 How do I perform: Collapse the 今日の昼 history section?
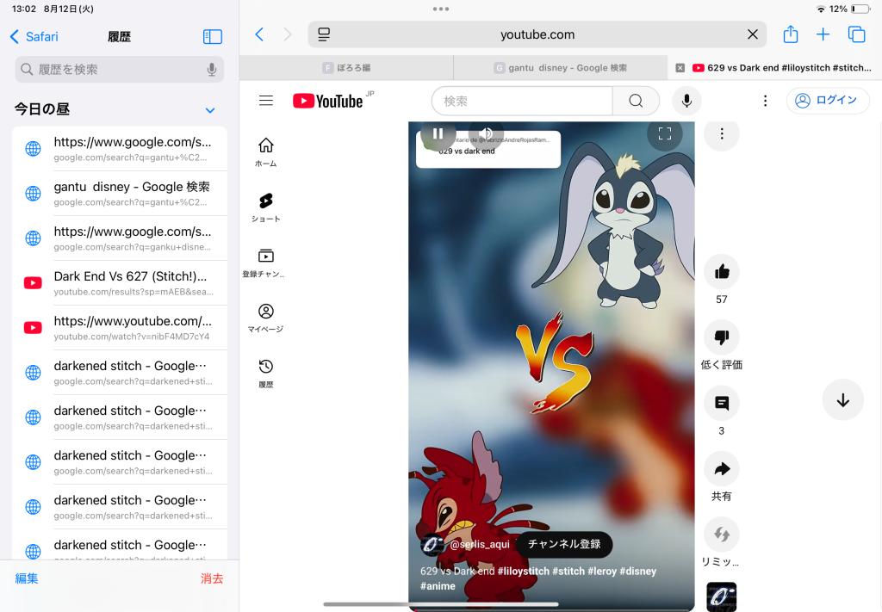(210, 110)
